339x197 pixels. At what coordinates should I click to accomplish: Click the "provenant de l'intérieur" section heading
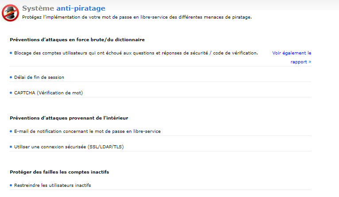tap(69, 118)
